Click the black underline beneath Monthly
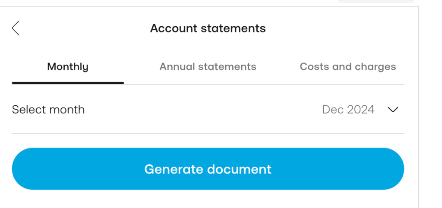This screenshot has width=442, height=208. (x=68, y=82)
